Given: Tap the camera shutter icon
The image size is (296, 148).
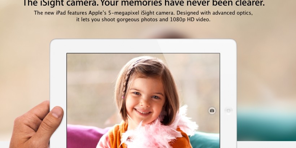Looking at the screenshot, I should (212, 110).
